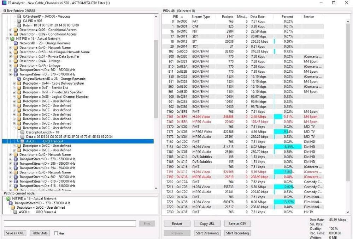Click the OriginalNetworkID 28 node icon
This screenshot has height=239, width=353.
(x=19, y=79)
